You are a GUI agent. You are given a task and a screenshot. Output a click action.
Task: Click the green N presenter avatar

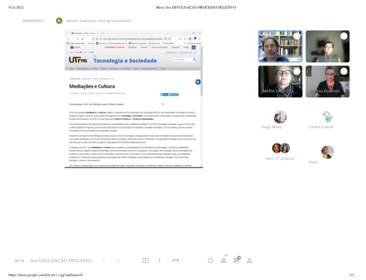click(x=59, y=20)
